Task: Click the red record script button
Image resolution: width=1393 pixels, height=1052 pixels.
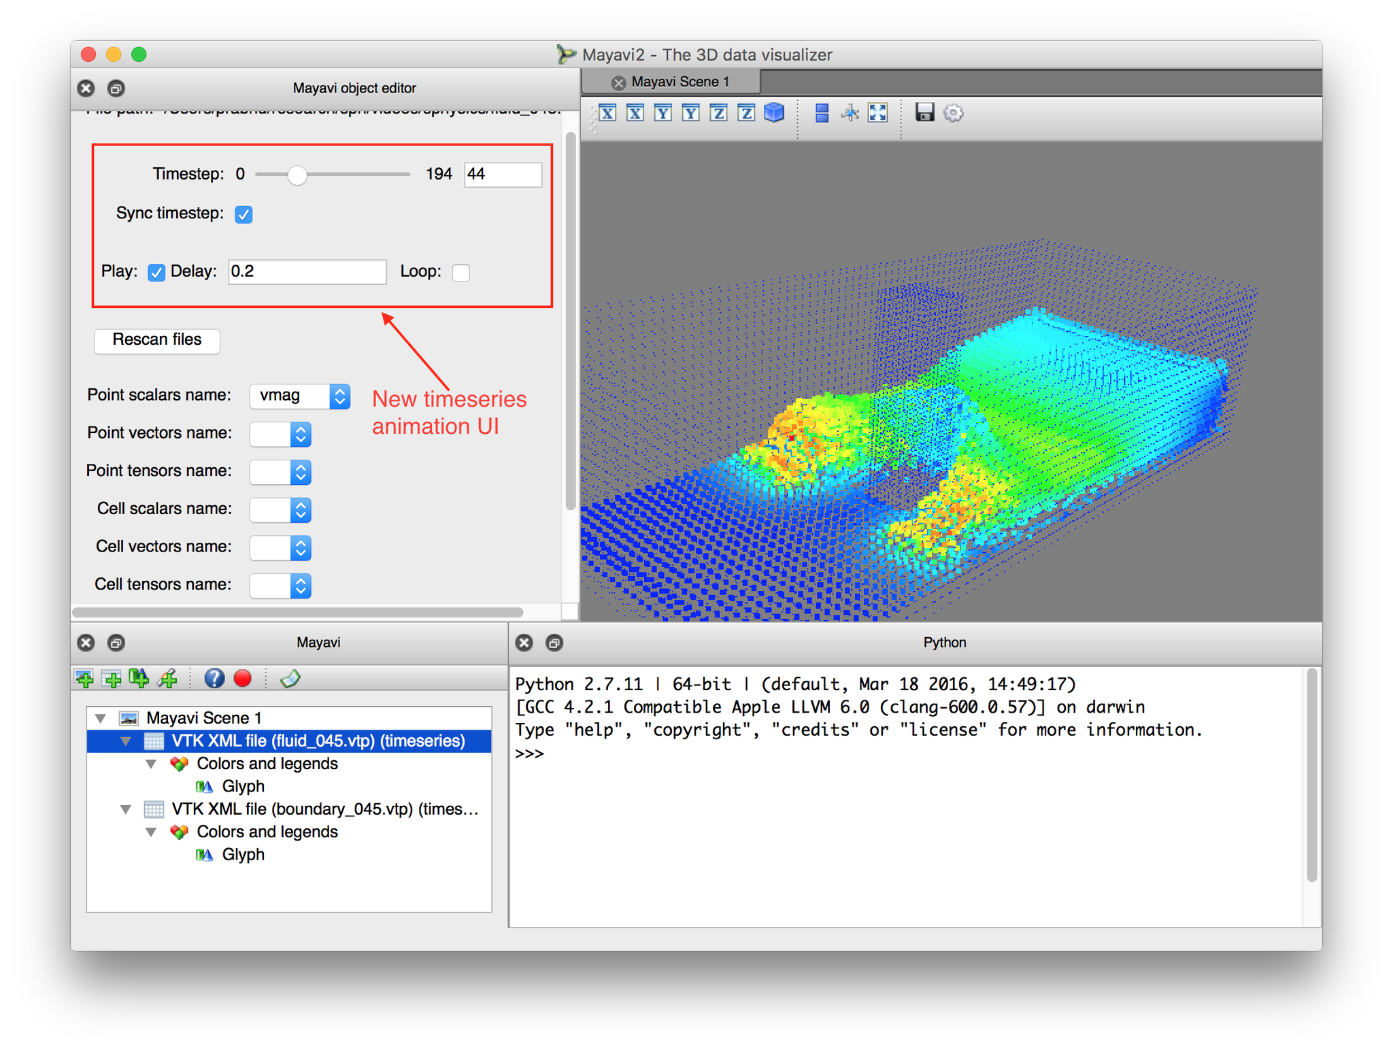Action: (243, 678)
